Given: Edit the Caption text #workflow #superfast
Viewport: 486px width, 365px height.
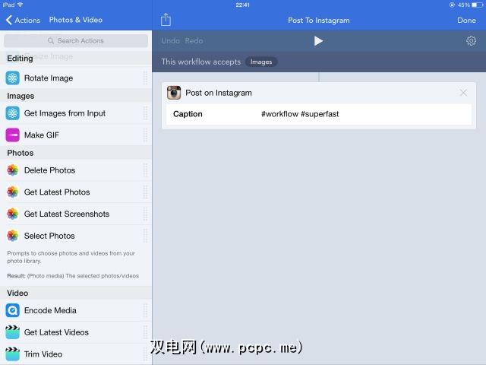Looking at the screenshot, I should point(300,114).
